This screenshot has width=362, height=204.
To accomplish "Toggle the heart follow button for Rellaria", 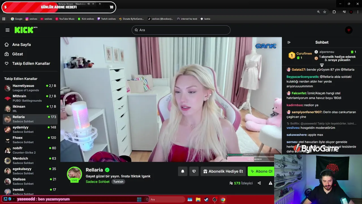I will click(194, 171).
